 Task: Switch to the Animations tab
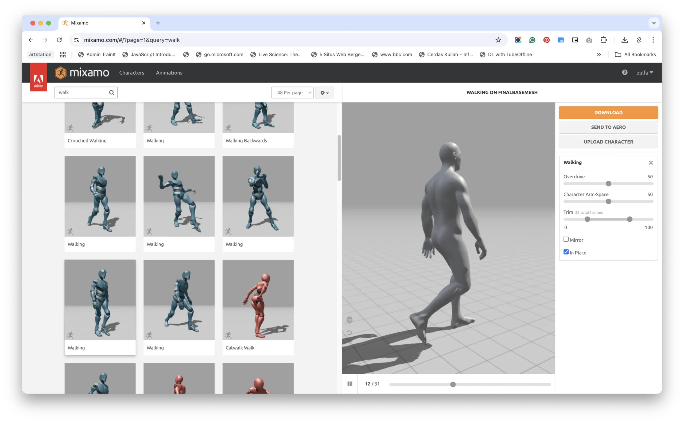coord(169,73)
